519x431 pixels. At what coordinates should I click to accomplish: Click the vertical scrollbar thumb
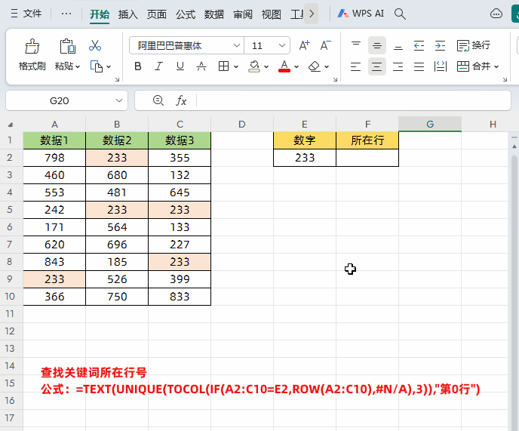514,291
